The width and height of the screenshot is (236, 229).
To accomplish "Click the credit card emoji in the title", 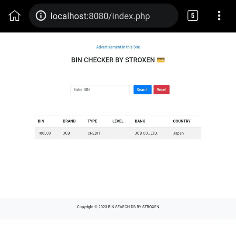I will [x=160, y=60].
